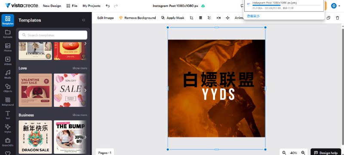Show next templates in the Love row
Image resolution: width=344 pixels, height=155 pixels.
[85, 90]
